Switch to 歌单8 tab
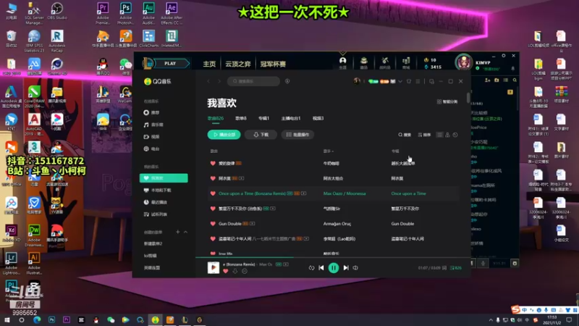The height and width of the screenshot is (326, 579). click(241, 118)
